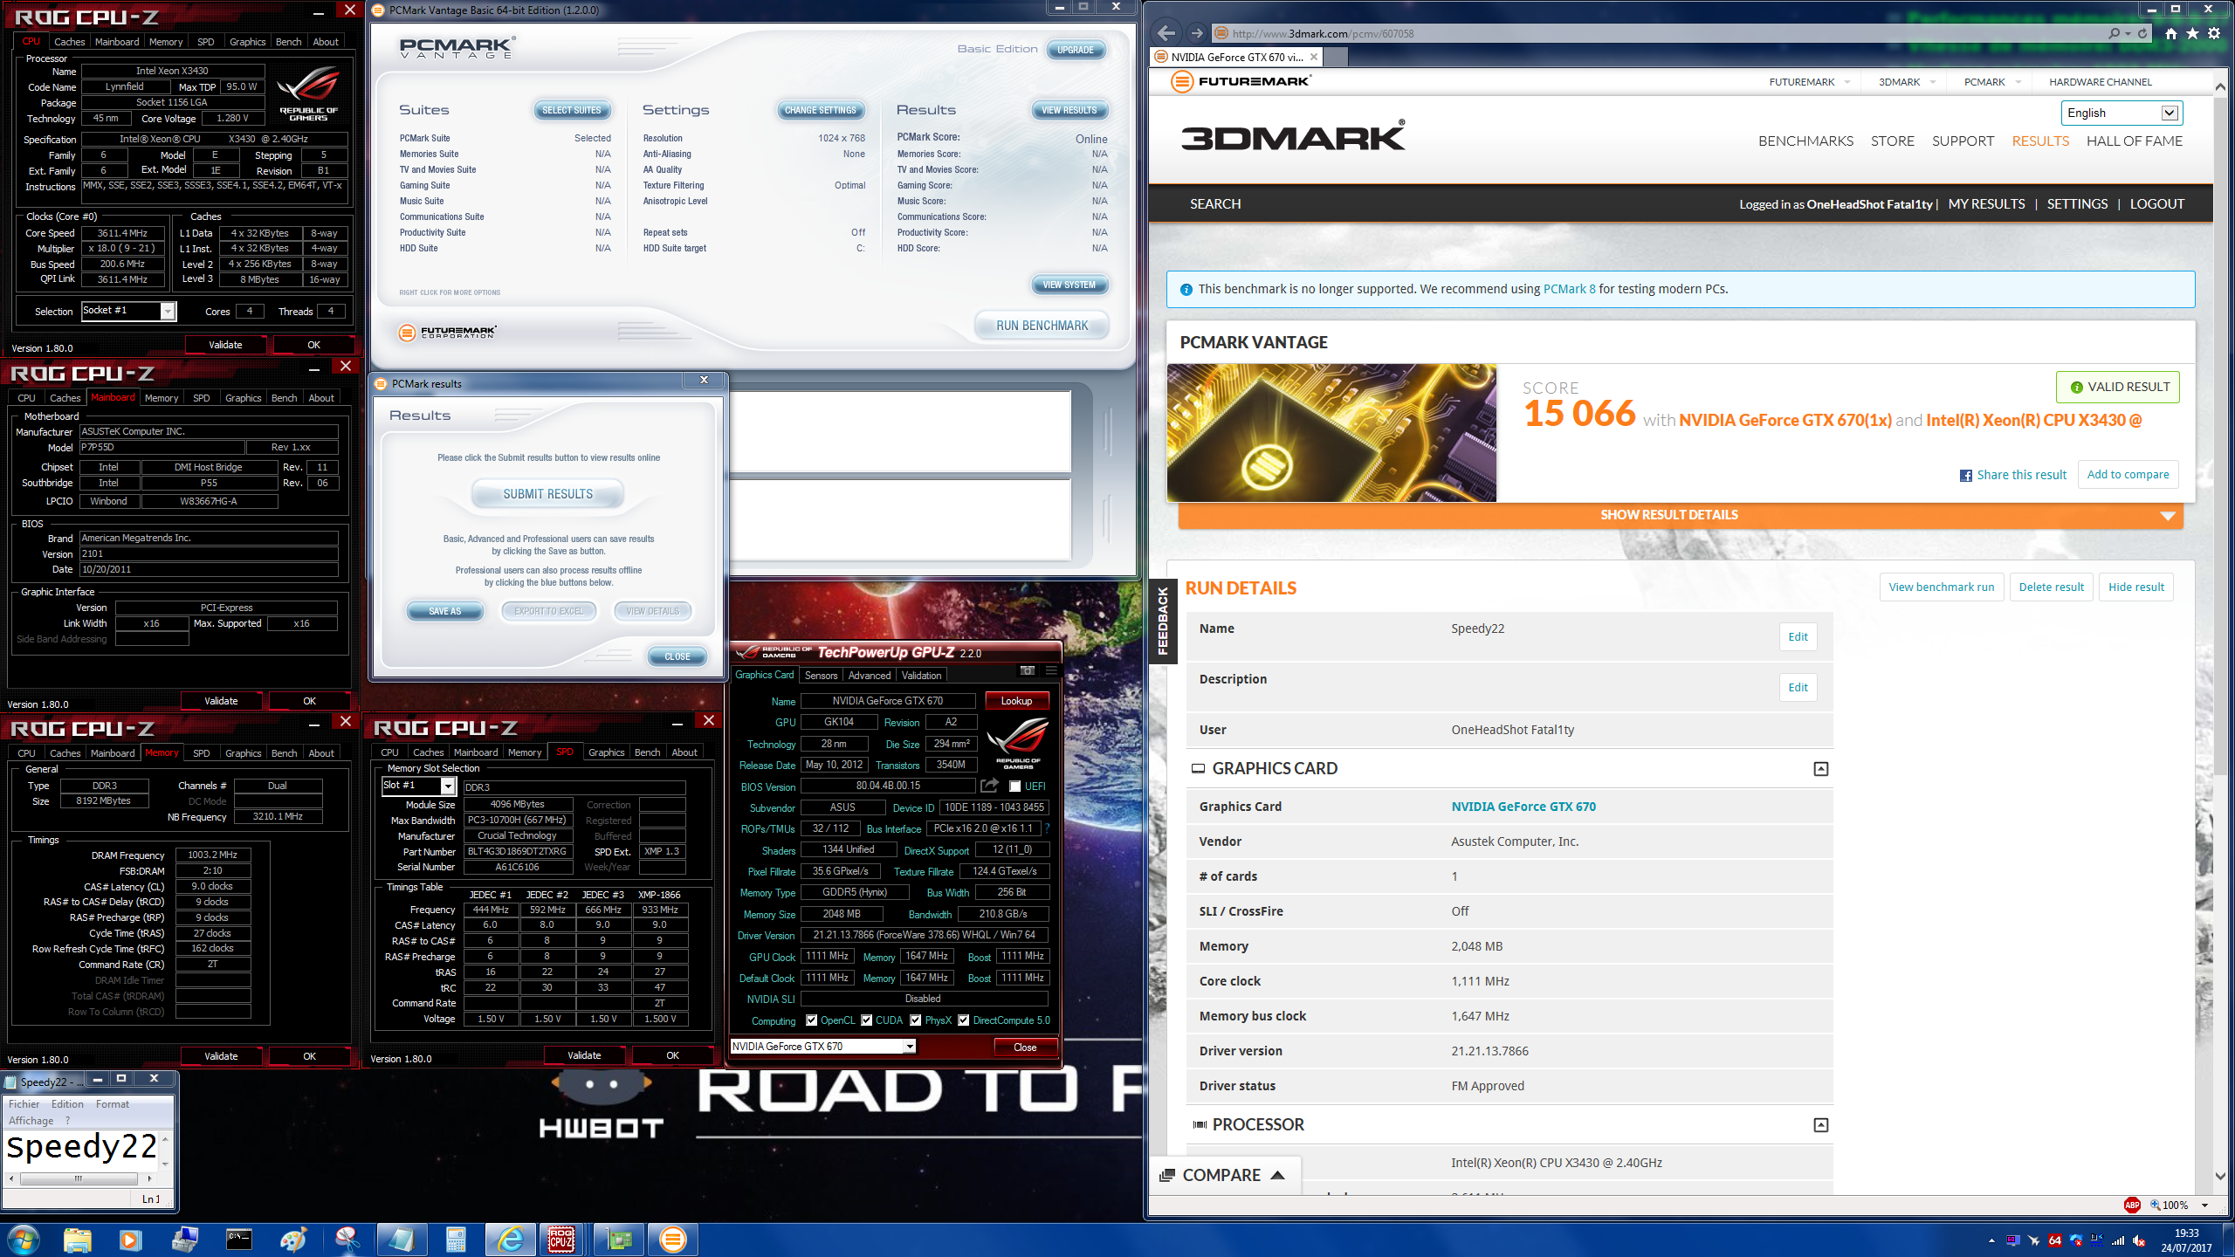Image resolution: width=2235 pixels, height=1257 pixels.
Task: Toggle the CUDA checkbox
Action: coord(867,1020)
